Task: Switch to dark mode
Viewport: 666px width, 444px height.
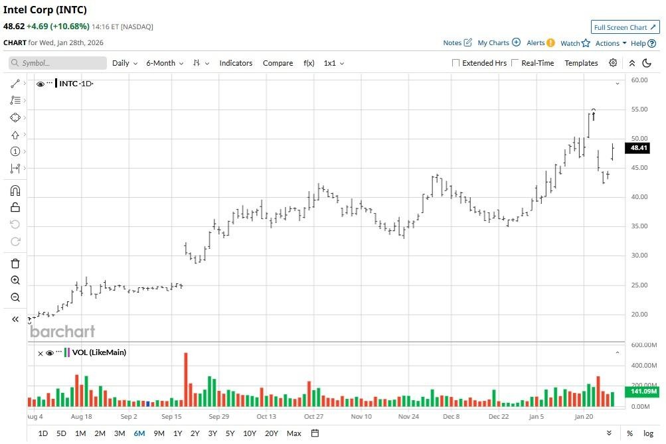Action: [x=647, y=63]
